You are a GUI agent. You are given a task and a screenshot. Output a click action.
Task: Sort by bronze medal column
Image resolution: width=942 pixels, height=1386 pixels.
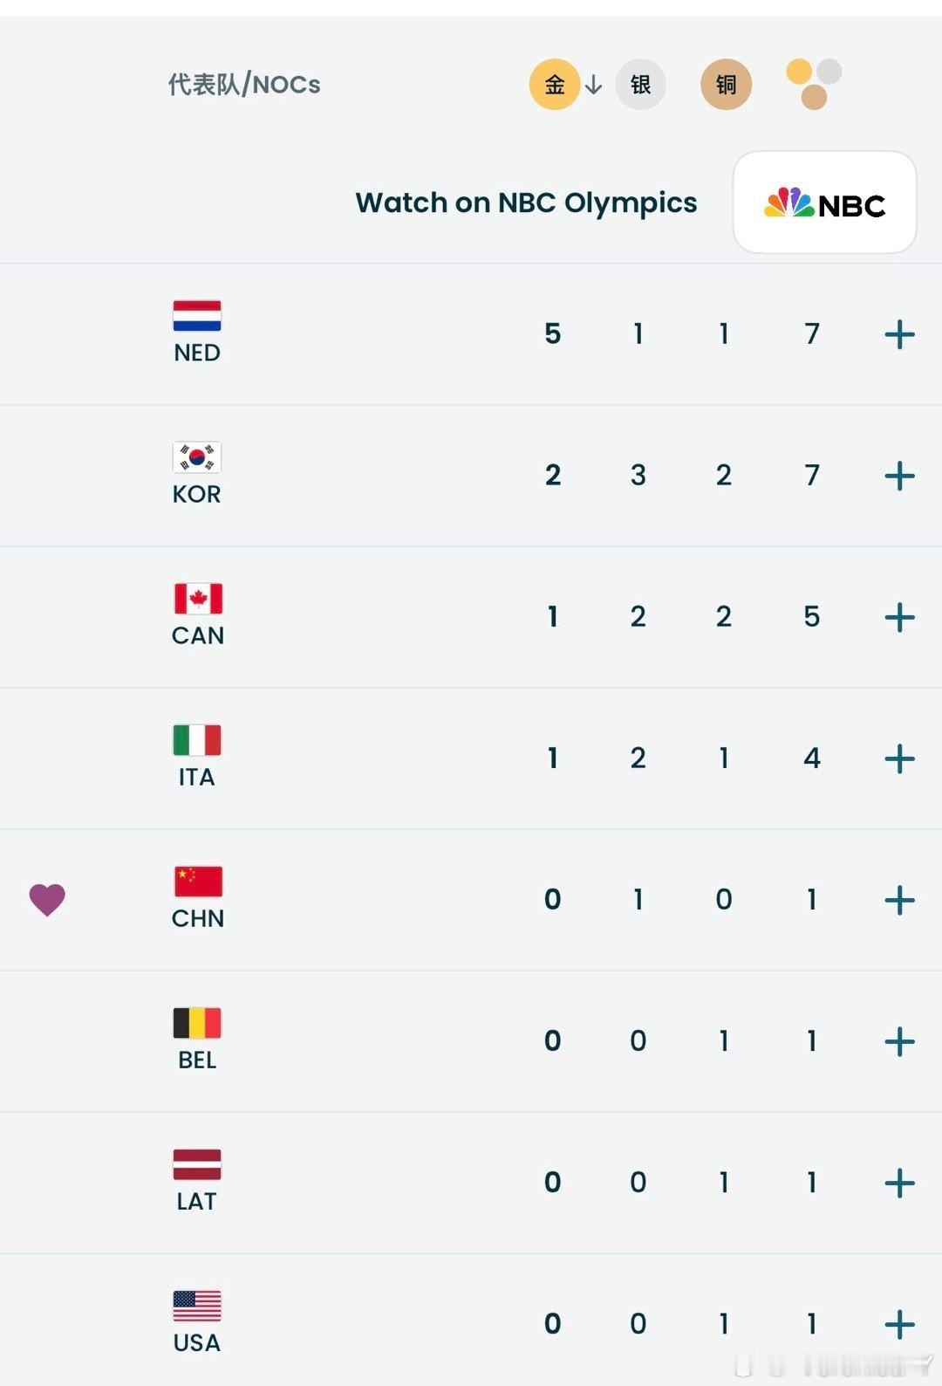(726, 85)
